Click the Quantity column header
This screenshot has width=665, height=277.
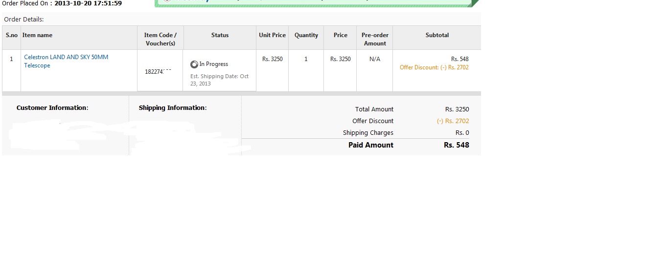pos(306,35)
